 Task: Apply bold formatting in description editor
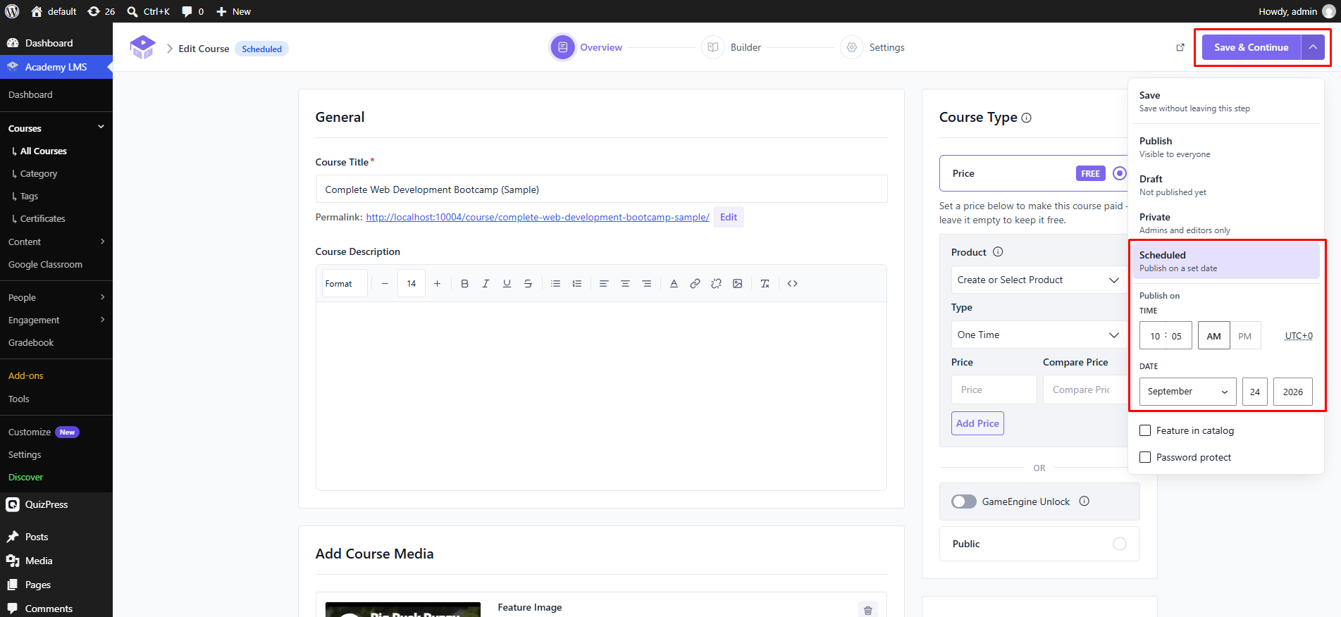tap(464, 283)
